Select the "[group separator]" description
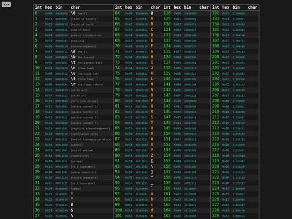 pos(83,172)
